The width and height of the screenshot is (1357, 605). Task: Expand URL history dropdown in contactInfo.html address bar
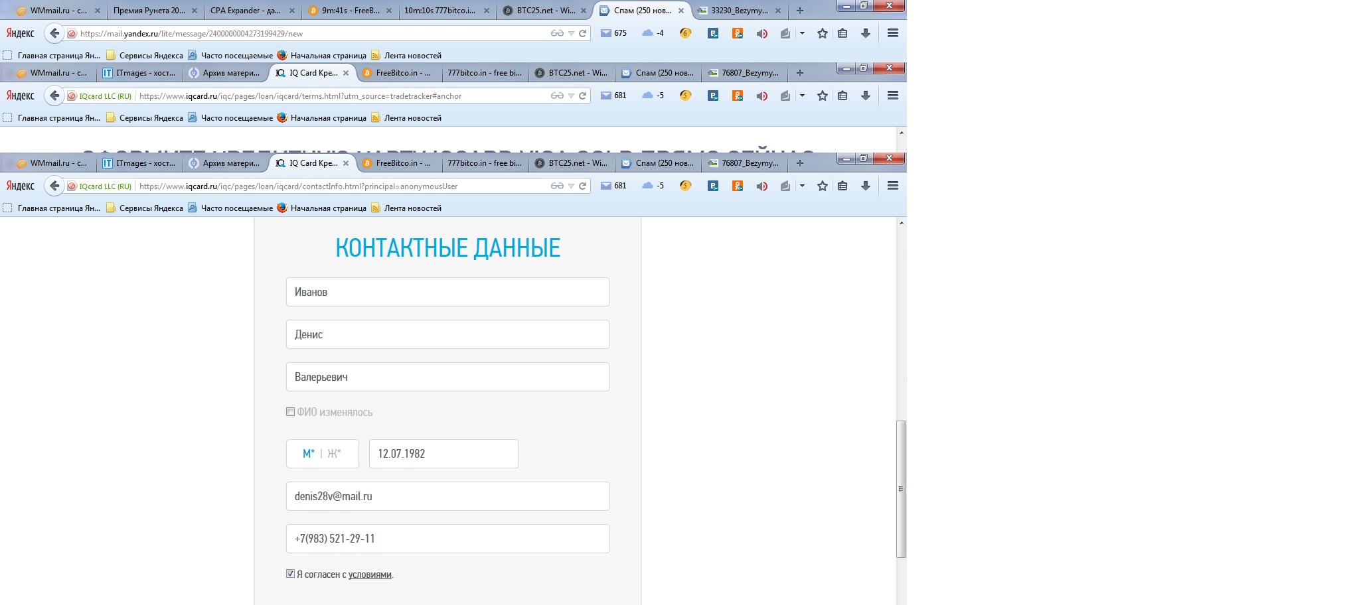(x=571, y=186)
